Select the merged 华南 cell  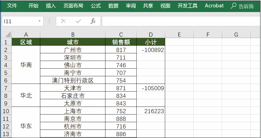(x=26, y=65)
